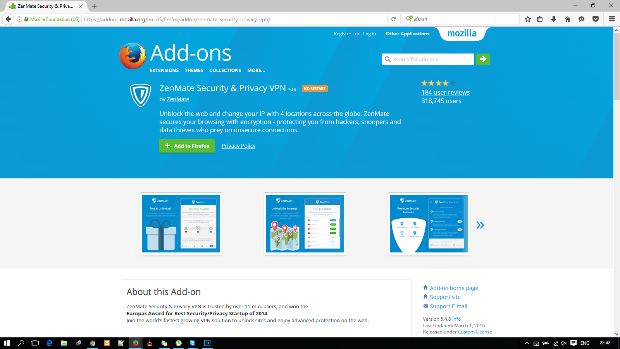Image resolution: width=620 pixels, height=349 pixels.
Task: Open Notepad++ from taskbar
Action: pos(121,343)
